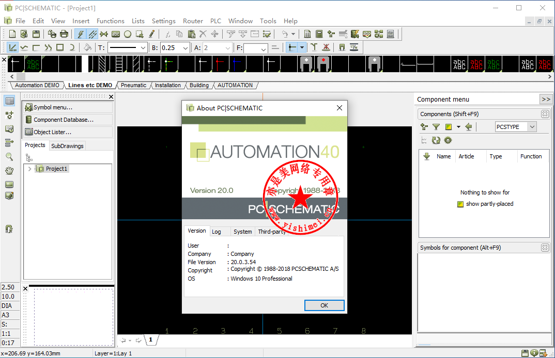The width and height of the screenshot is (555, 358).
Task: Click the gear settings icon in Components
Action: 448,140
